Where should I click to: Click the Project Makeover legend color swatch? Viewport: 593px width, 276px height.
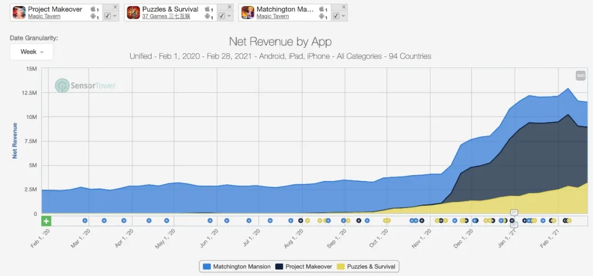pos(279,267)
